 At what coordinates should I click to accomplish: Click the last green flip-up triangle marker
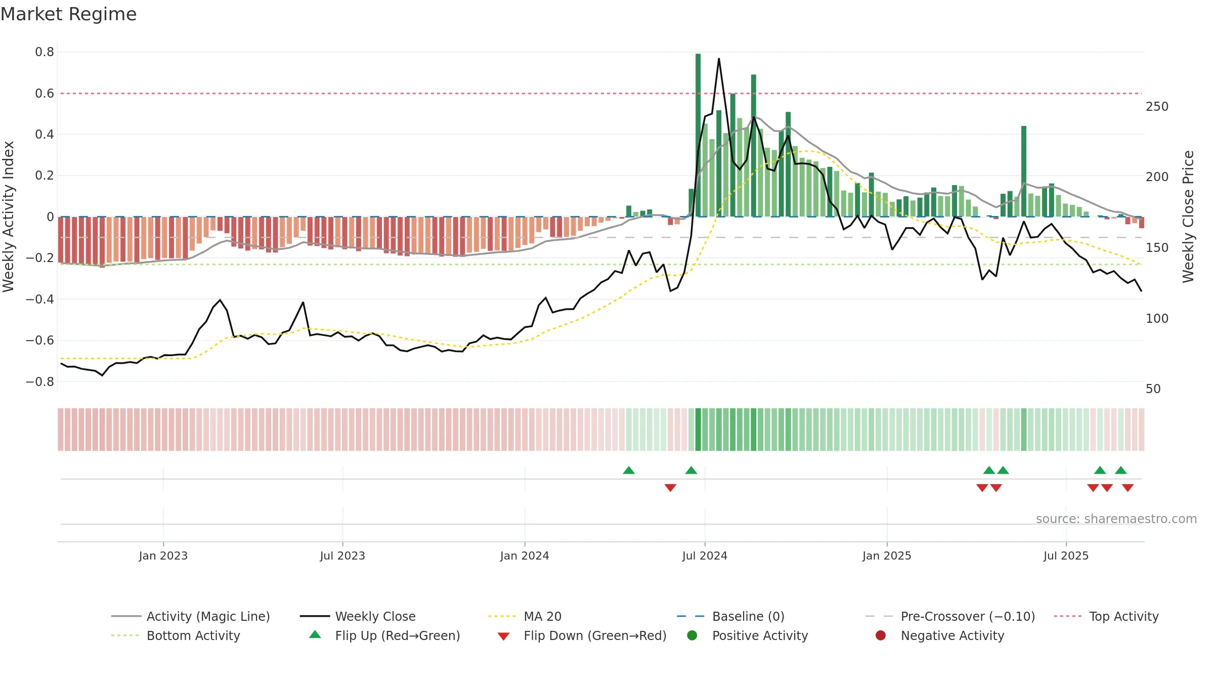click(x=1121, y=470)
